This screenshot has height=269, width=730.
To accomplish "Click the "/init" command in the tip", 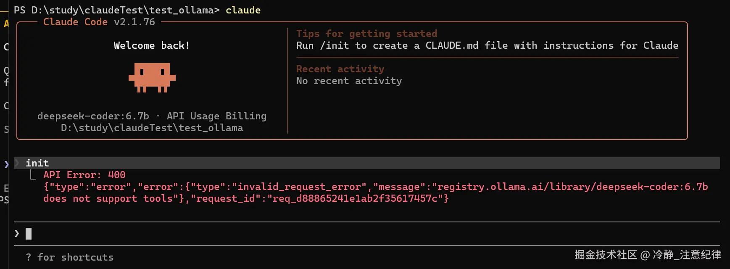I will tap(334, 45).
